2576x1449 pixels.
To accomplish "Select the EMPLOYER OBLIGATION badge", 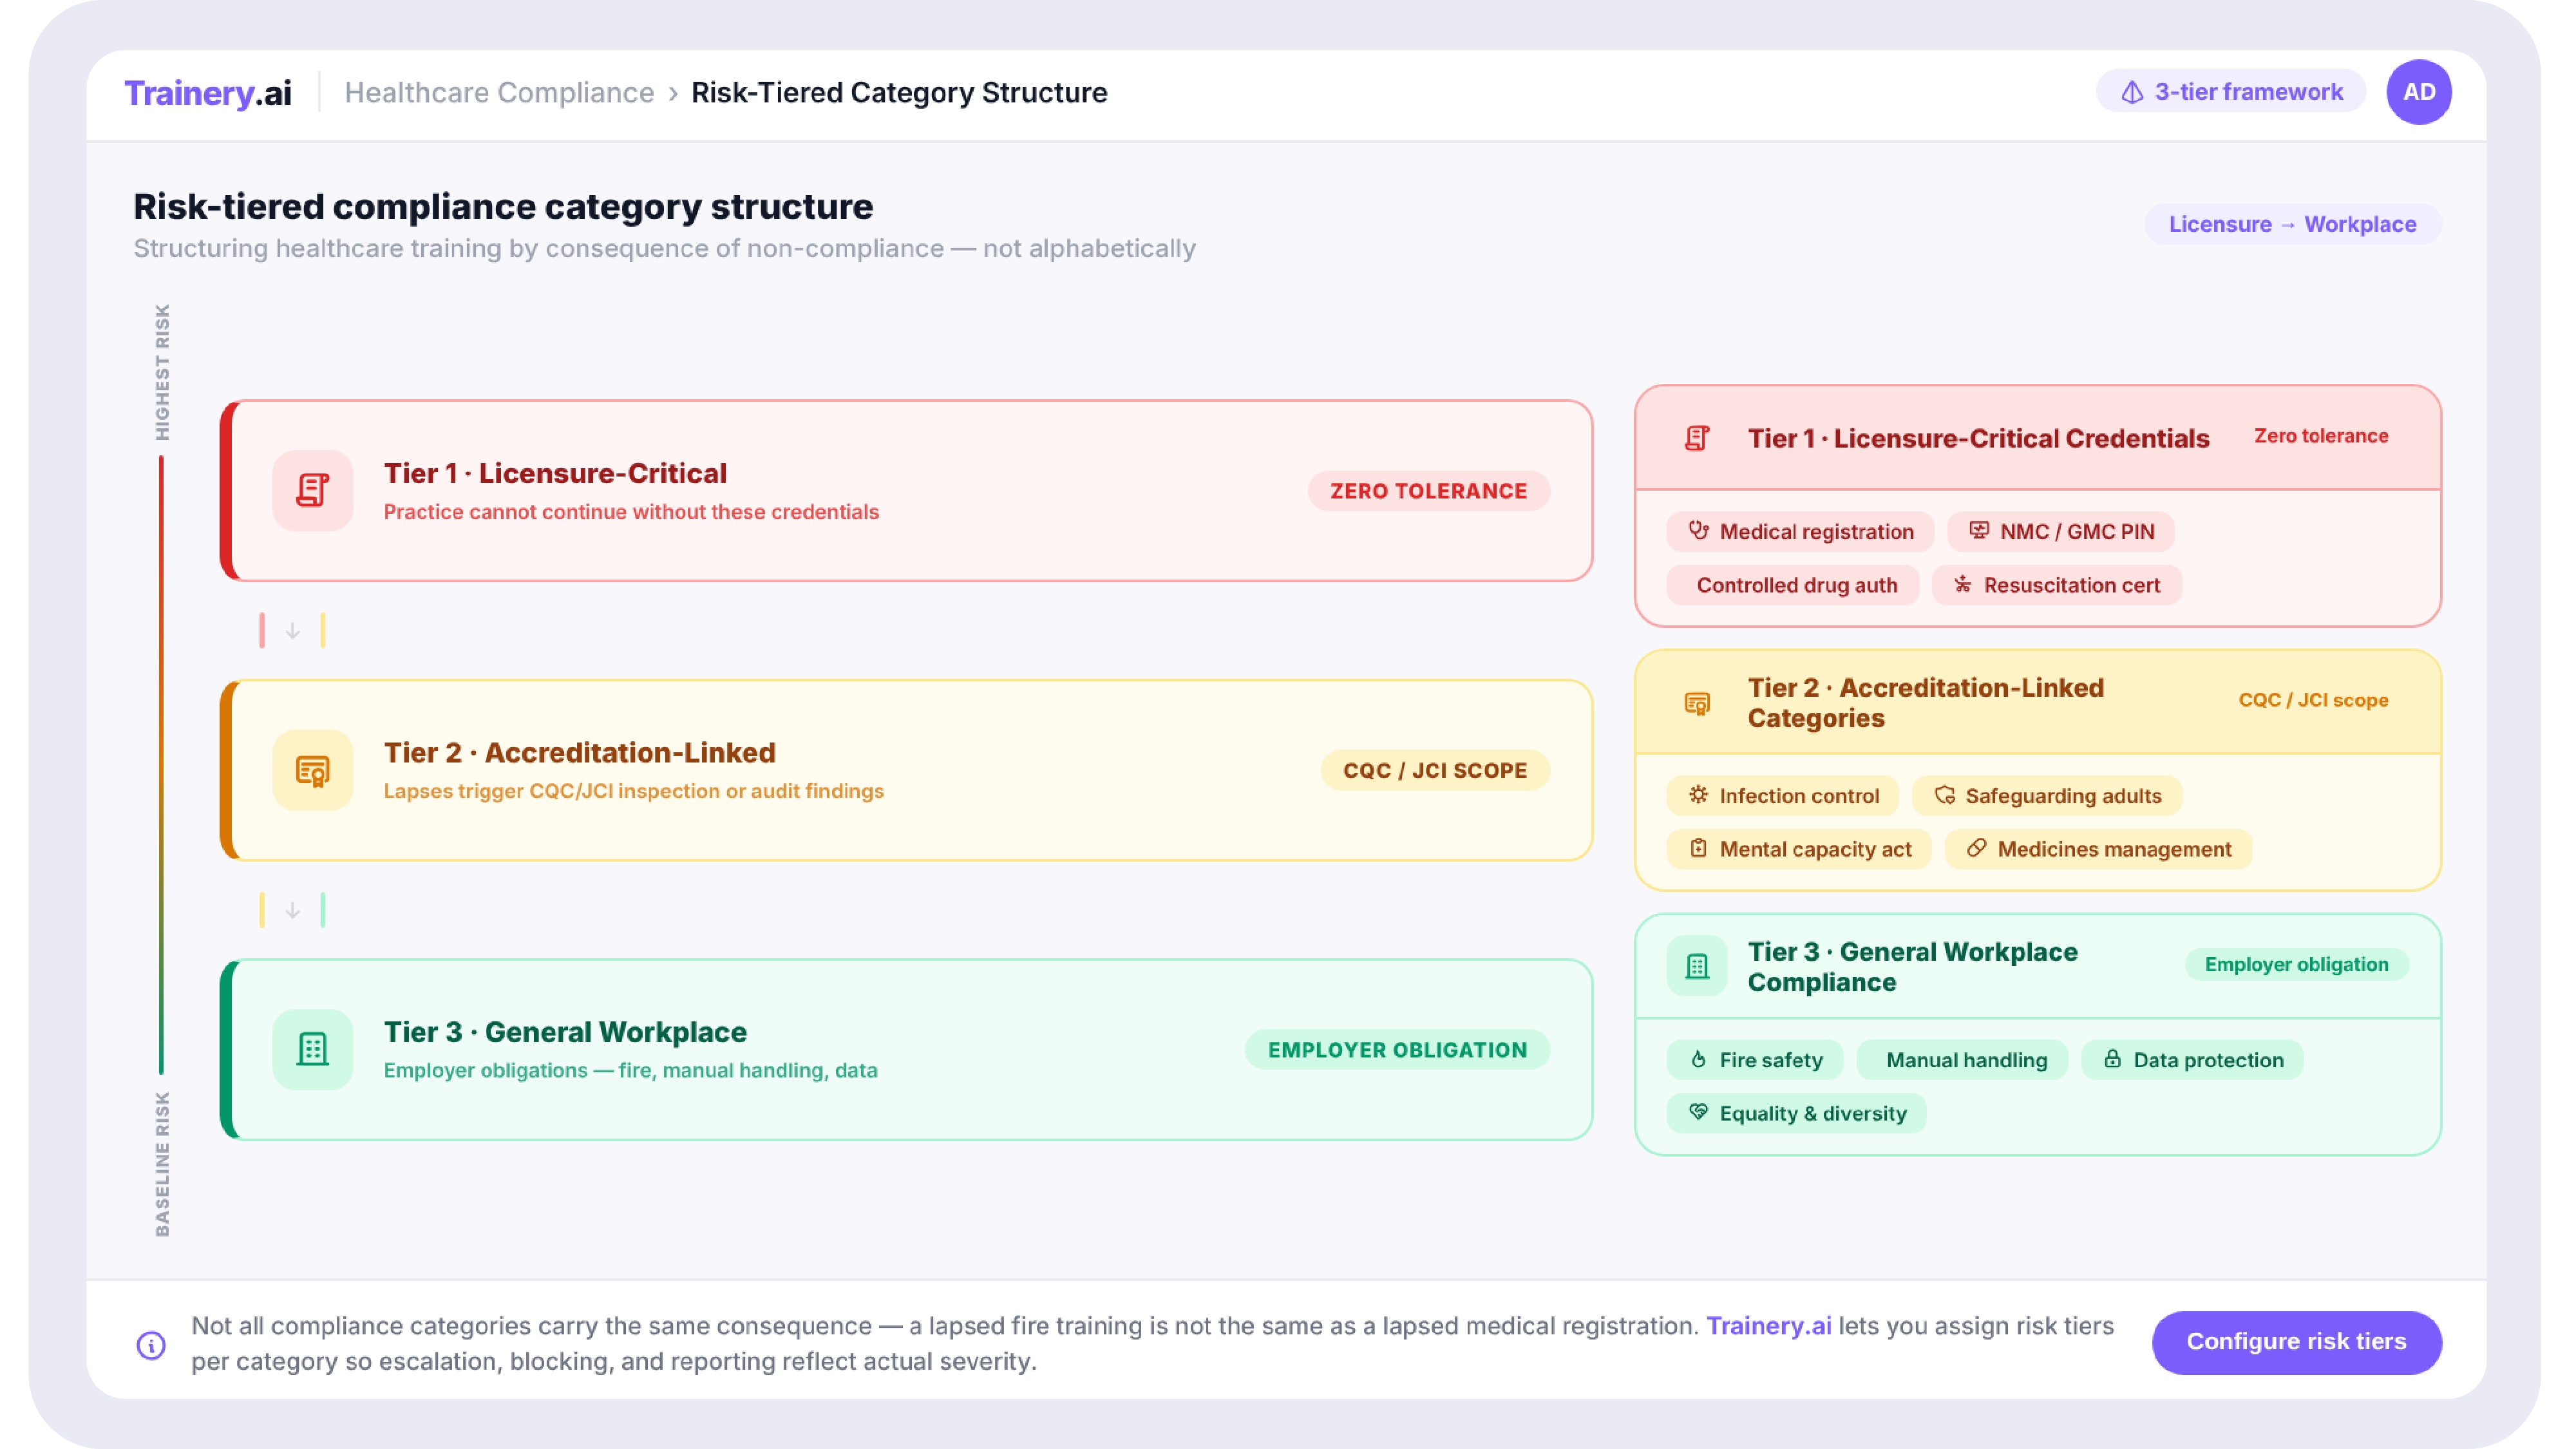I will pyautogui.click(x=1397, y=1050).
